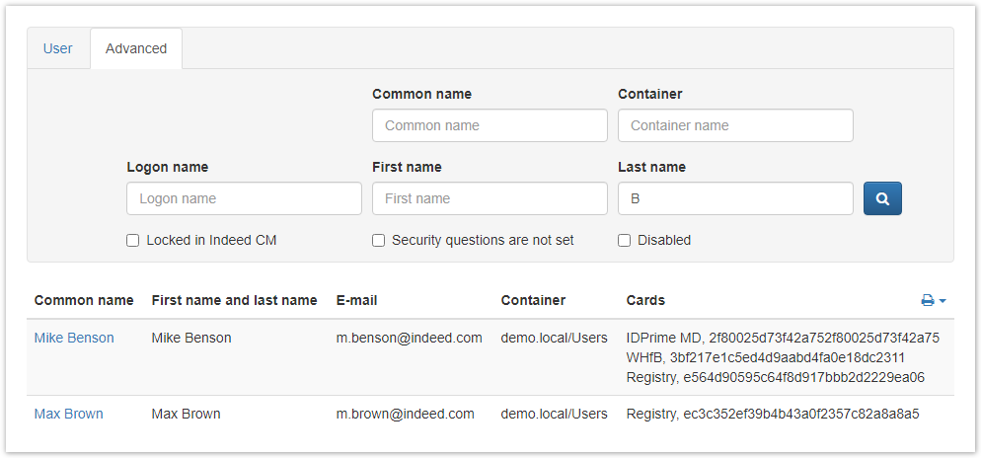The height and width of the screenshot is (458, 981).
Task: Click m.benson@indeed.com email cell
Action: click(410, 338)
